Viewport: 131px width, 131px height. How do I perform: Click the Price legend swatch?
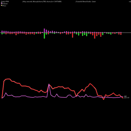tap(2, 6)
